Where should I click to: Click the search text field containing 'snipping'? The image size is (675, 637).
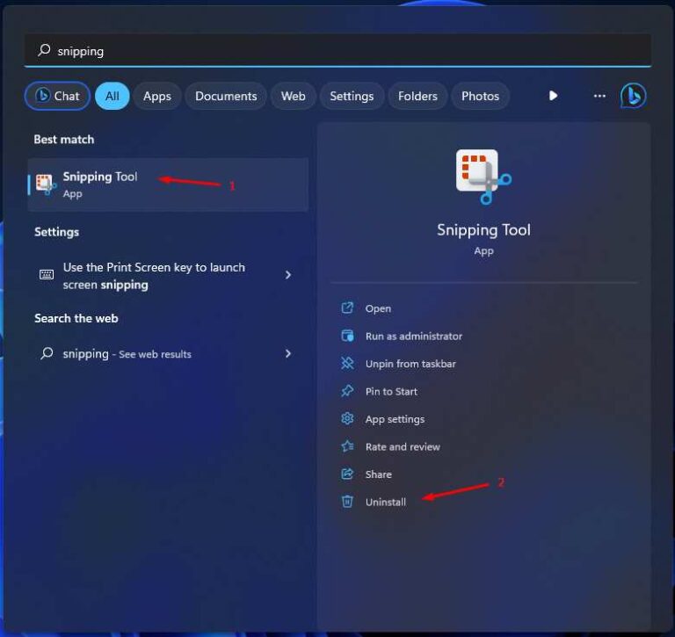337,50
